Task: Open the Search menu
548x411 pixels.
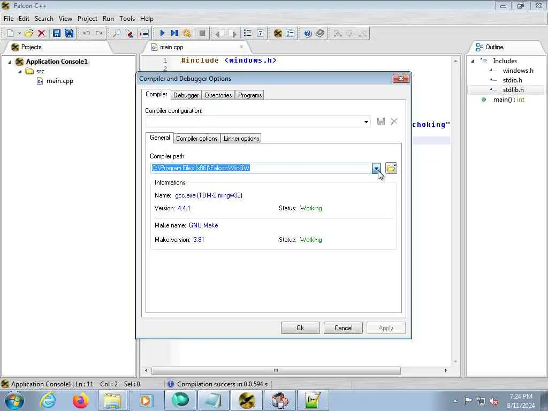Action: (44, 19)
